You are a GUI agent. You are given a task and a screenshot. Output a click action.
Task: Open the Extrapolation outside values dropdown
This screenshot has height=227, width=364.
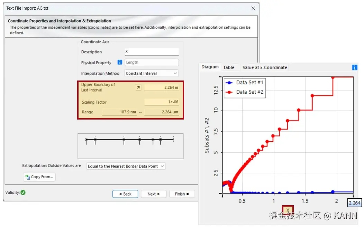(126, 166)
